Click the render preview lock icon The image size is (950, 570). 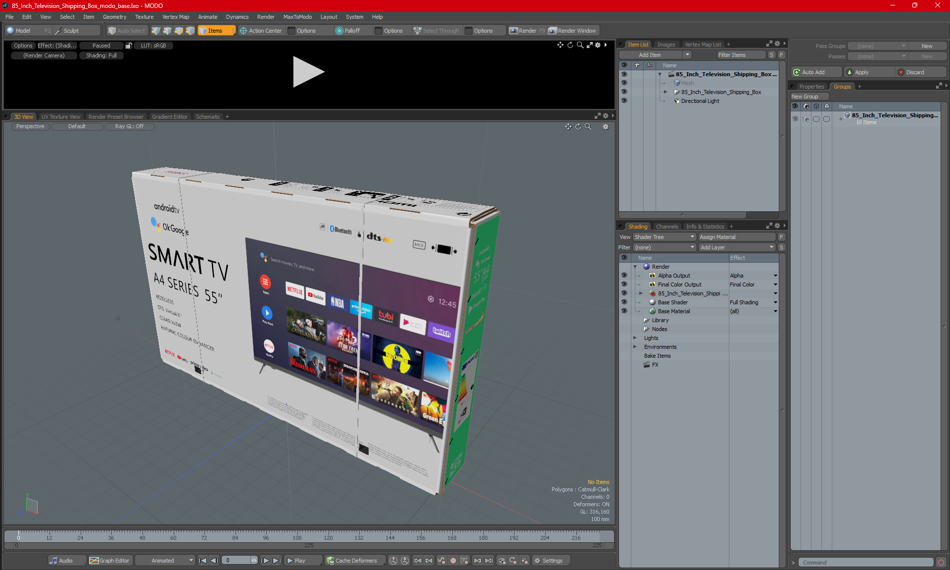129,46
